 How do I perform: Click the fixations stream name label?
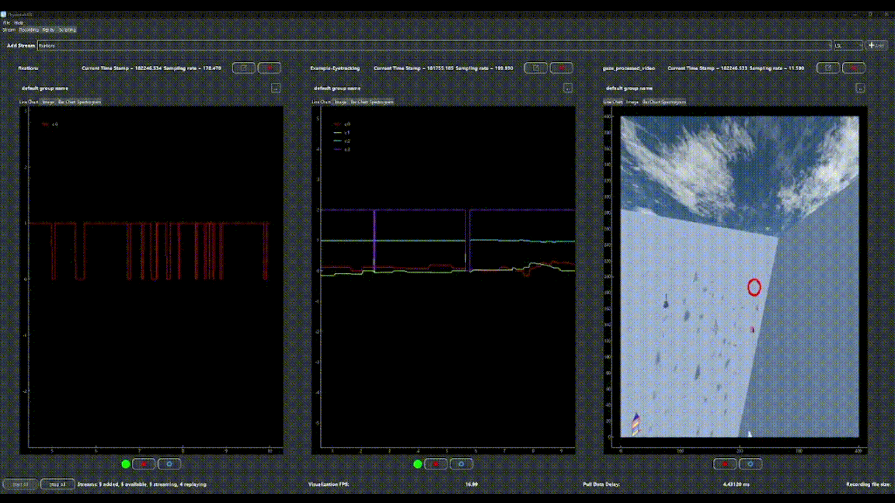(28, 68)
